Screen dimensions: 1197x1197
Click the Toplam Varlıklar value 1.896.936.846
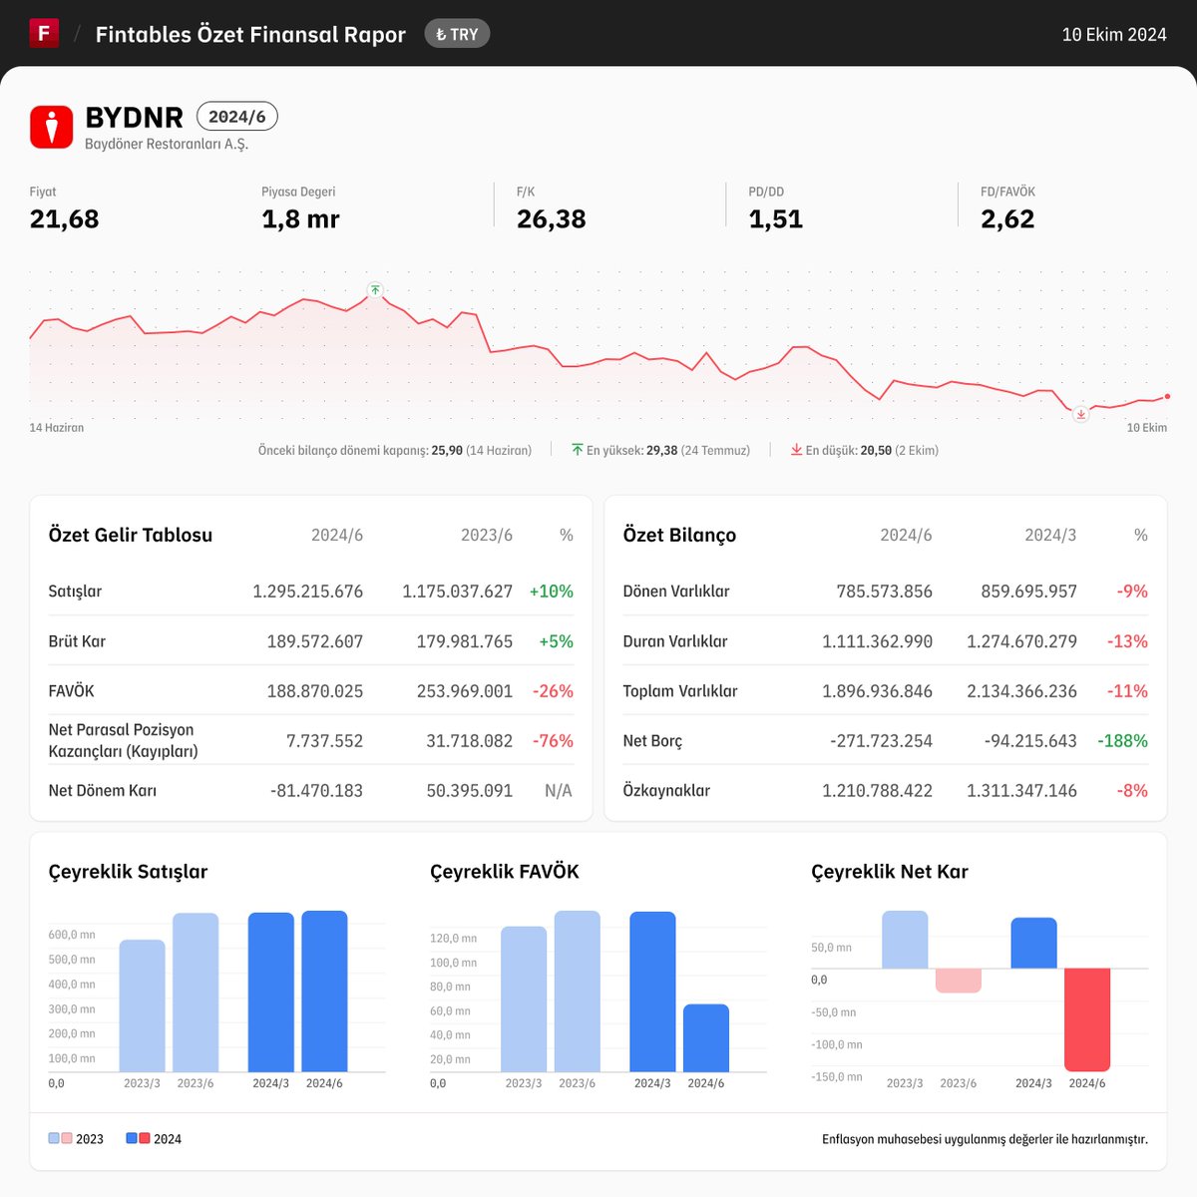point(878,691)
